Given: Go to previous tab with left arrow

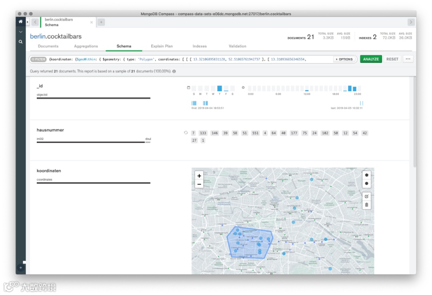Looking at the screenshot, I should click(35, 22).
